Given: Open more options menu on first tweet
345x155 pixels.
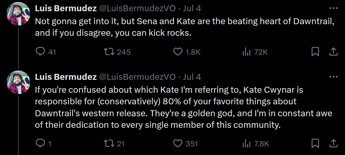Looking at the screenshot, I should coord(333,8).
